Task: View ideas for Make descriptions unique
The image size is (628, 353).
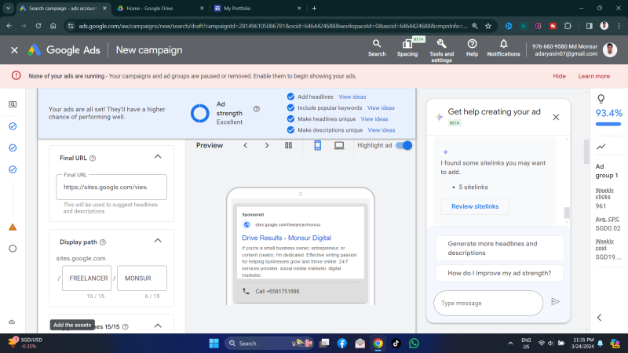Action: [382, 130]
